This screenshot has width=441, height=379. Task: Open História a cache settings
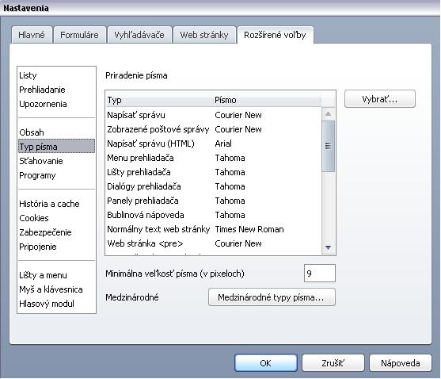click(x=56, y=204)
